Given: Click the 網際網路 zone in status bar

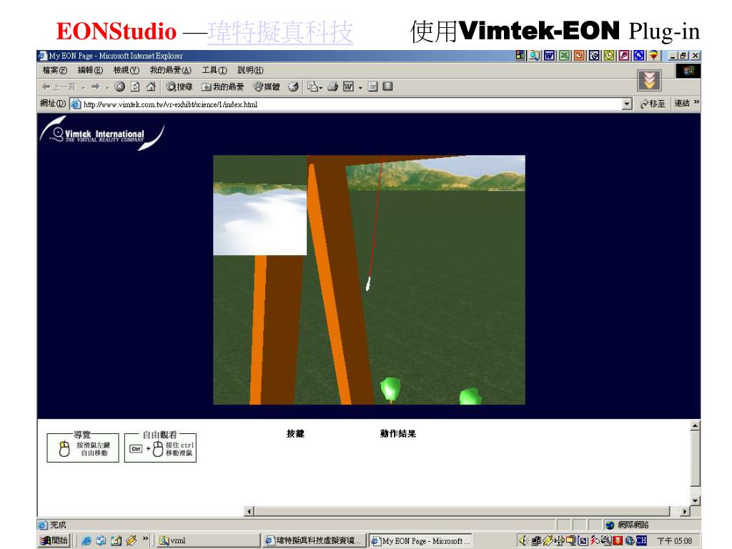Looking at the screenshot, I should 628,525.
